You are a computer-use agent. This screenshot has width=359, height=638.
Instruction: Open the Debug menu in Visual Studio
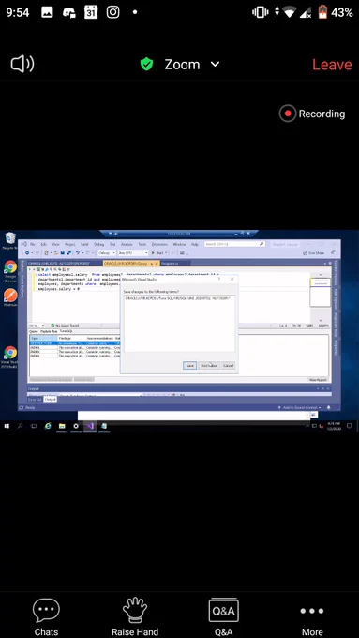[98, 244]
